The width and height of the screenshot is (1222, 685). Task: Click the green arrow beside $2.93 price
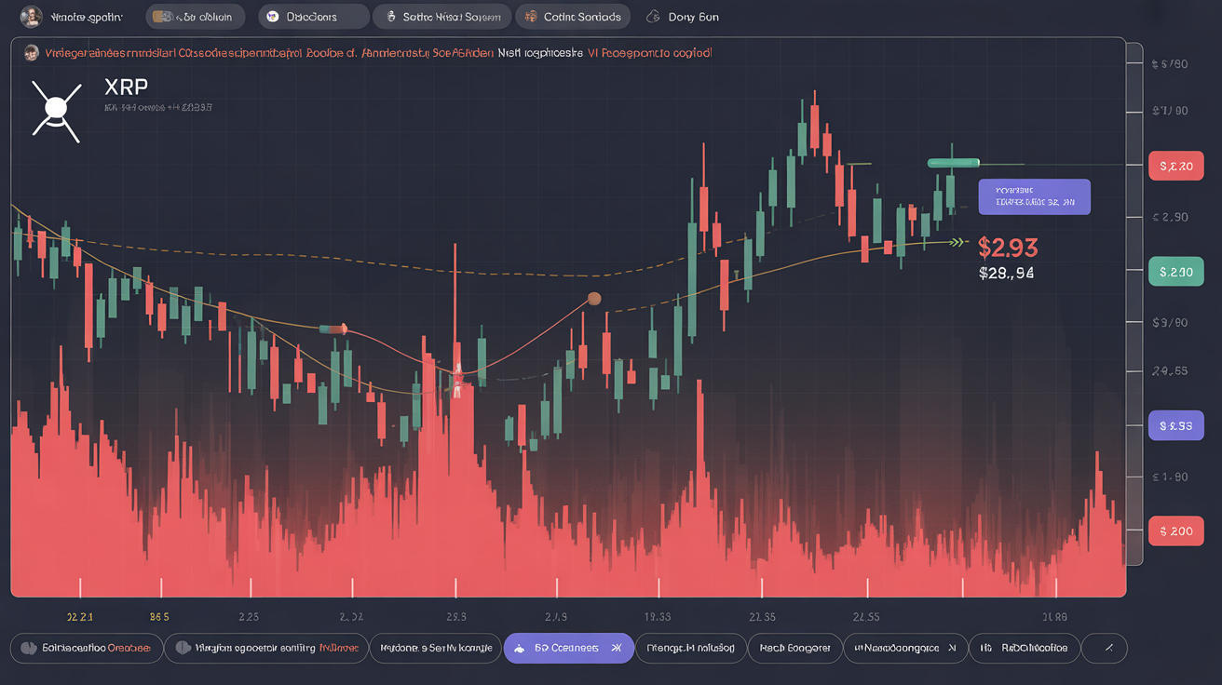point(956,243)
